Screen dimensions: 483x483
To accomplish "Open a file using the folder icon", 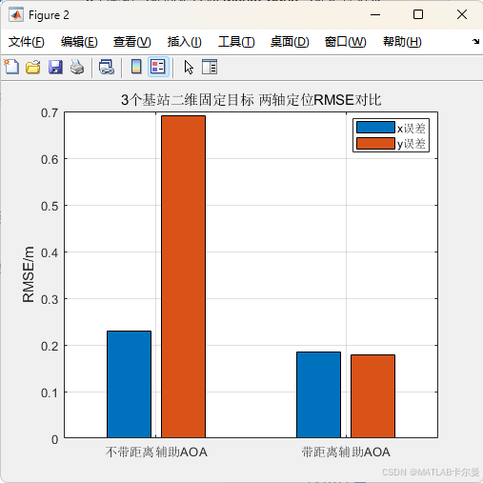I will tap(33, 67).
